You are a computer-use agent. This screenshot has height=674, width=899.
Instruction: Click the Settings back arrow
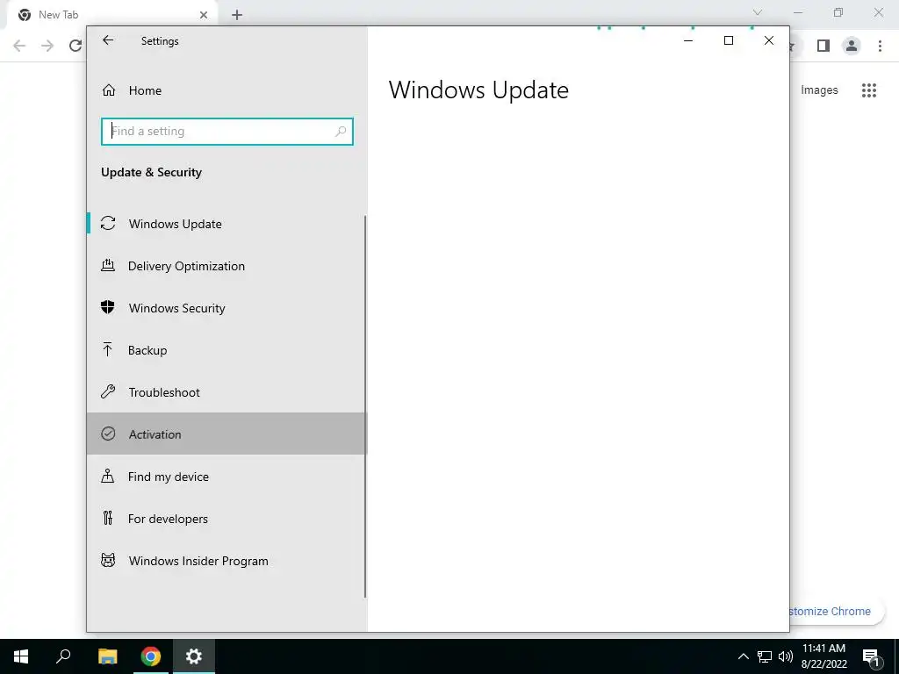click(x=108, y=40)
